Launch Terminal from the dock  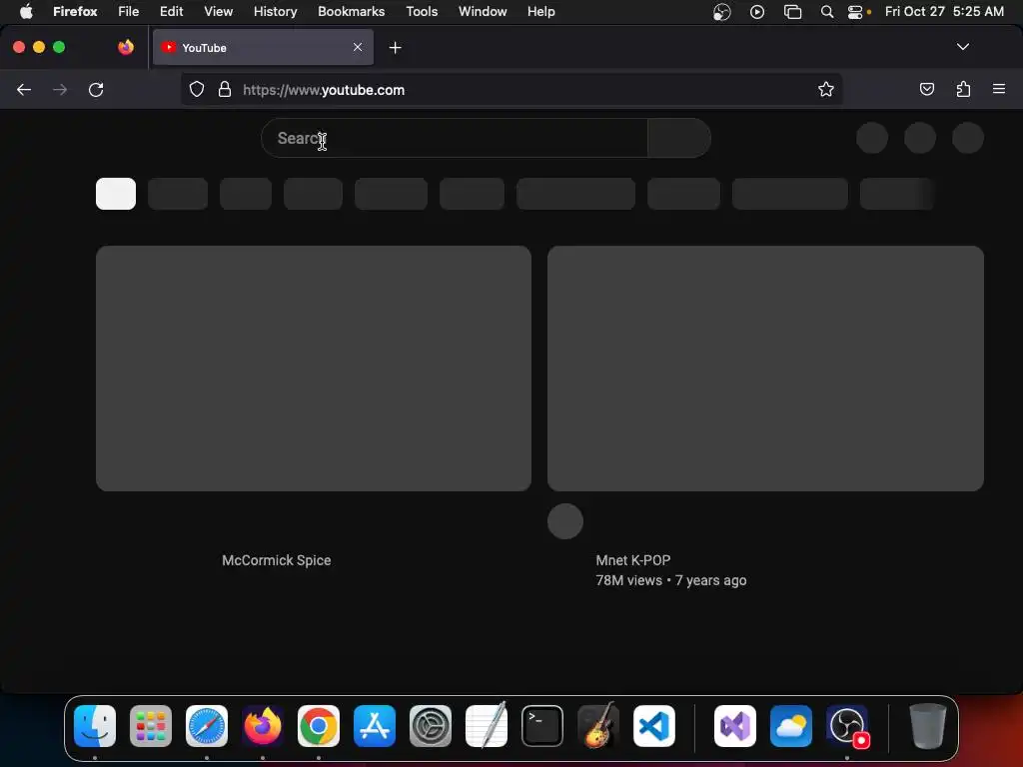pyautogui.click(x=542, y=726)
